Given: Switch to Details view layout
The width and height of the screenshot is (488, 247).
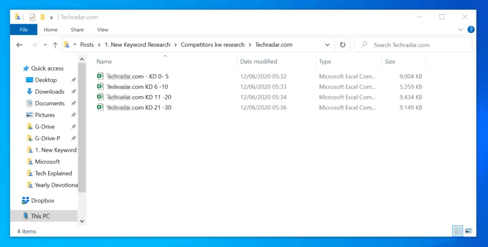Looking at the screenshot, I should [457, 231].
